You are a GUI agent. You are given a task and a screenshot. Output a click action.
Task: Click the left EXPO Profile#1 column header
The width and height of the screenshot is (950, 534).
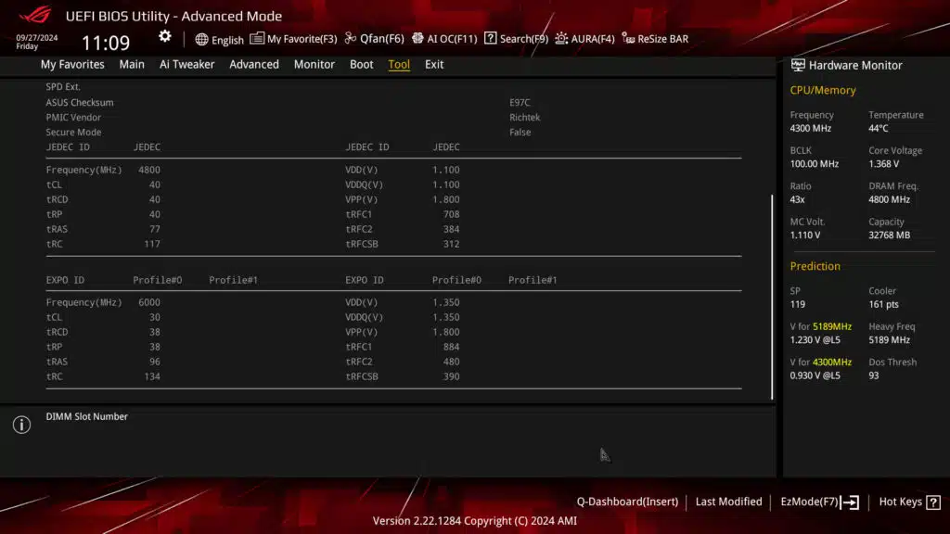(233, 280)
